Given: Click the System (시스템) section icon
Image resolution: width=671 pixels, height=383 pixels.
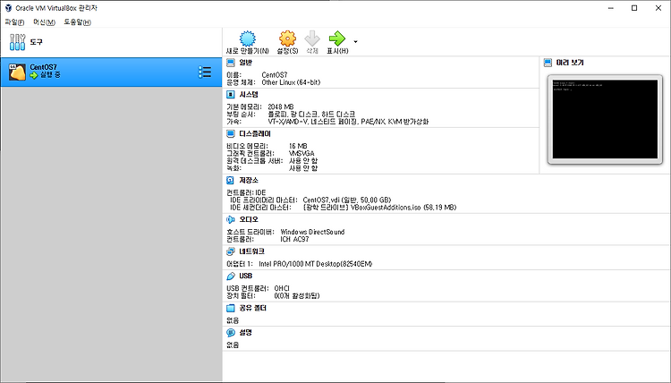Looking at the screenshot, I should tap(231, 95).
